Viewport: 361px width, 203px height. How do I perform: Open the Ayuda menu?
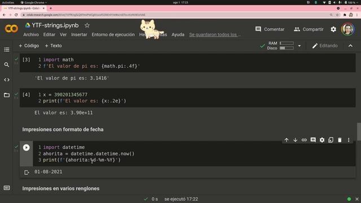point(178,34)
